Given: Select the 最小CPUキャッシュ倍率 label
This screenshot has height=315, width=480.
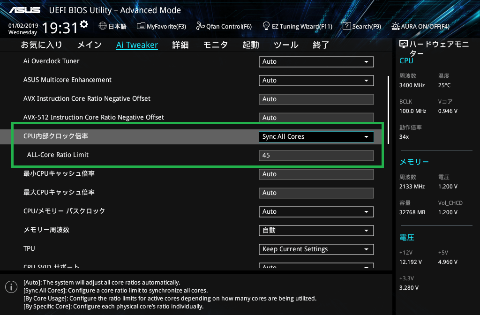Looking at the screenshot, I should click(x=59, y=173).
